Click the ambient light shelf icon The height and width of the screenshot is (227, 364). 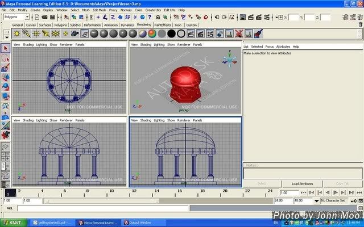coord(16,34)
